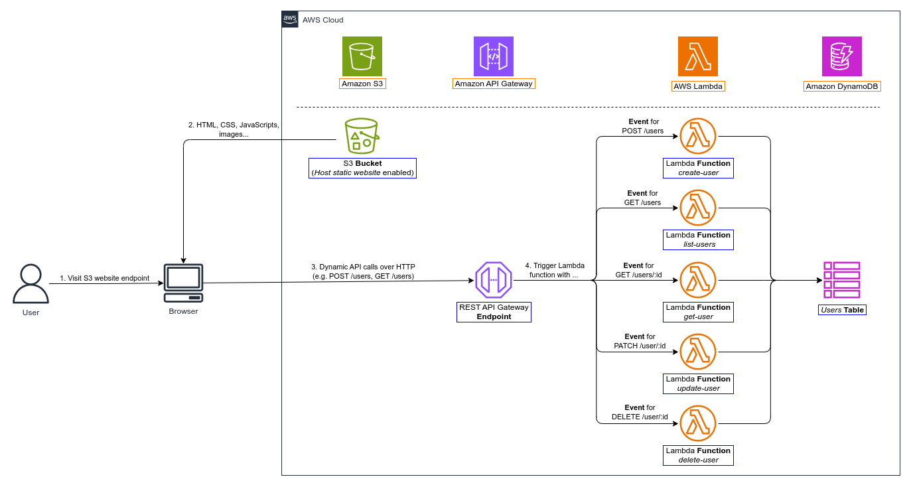Select the 'Amazon DynamoDB' label box

(842, 86)
